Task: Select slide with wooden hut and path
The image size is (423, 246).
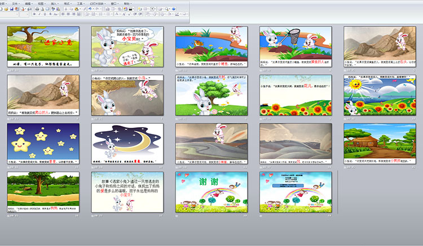Action: click(380, 144)
